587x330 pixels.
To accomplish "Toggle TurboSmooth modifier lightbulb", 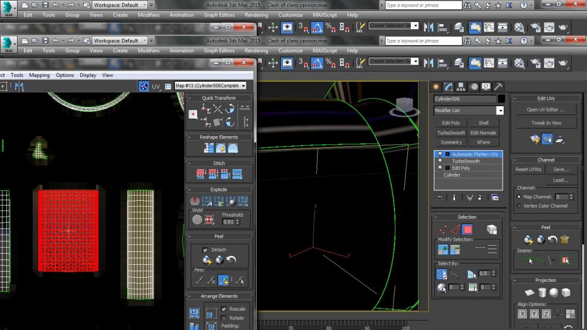I will click(440, 161).
